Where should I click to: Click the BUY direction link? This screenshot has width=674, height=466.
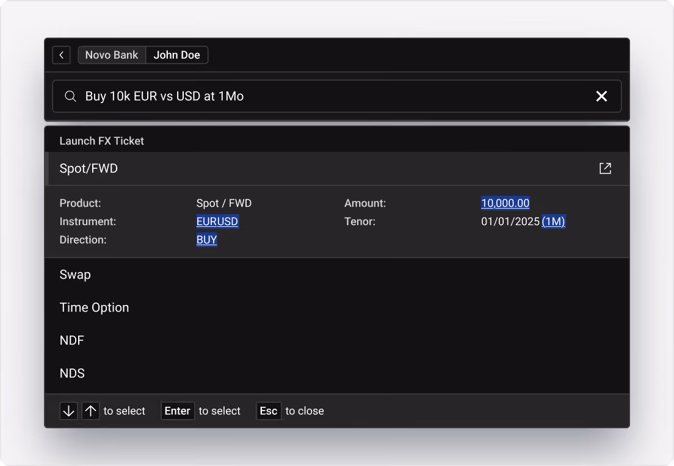(207, 240)
